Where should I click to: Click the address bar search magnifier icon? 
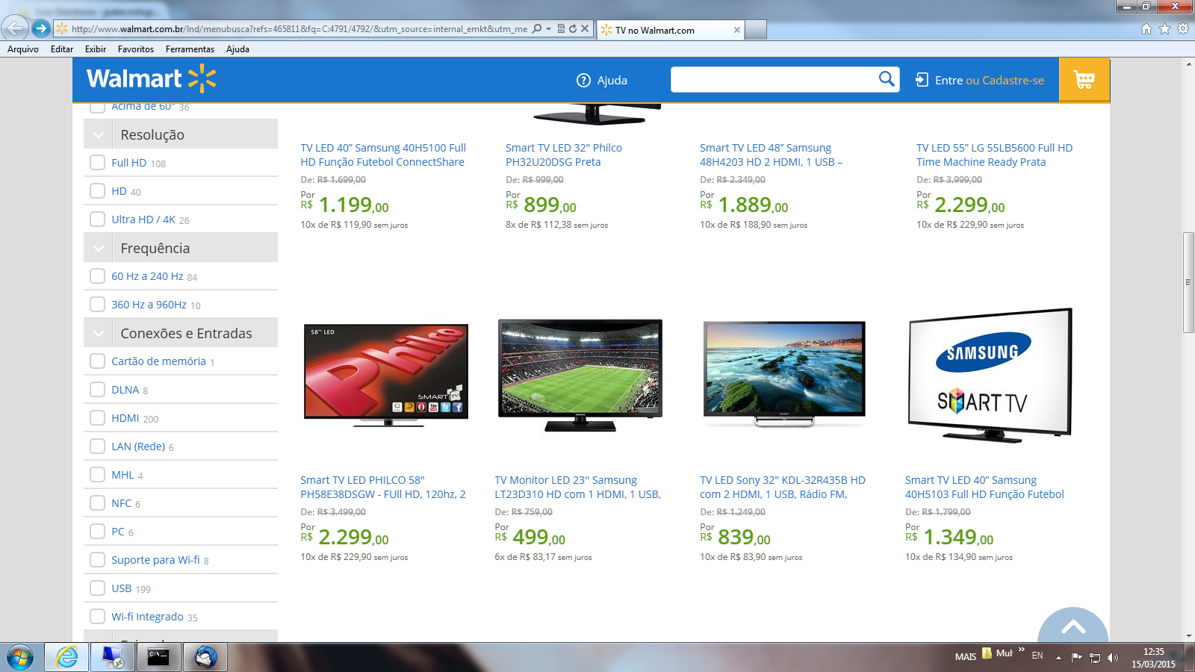click(537, 29)
